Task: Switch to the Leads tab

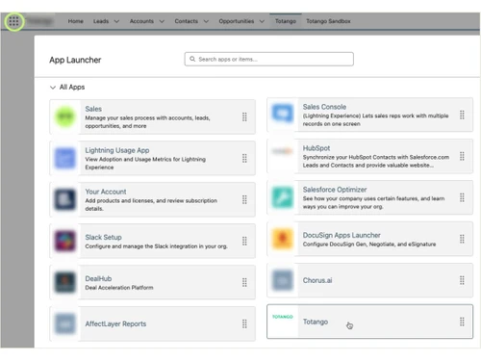Action: tap(101, 21)
